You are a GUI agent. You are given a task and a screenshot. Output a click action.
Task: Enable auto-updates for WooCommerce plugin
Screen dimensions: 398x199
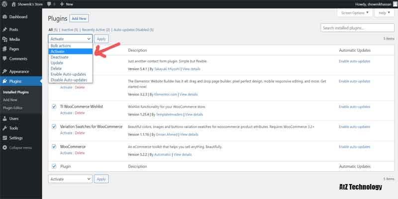click(x=354, y=147)
